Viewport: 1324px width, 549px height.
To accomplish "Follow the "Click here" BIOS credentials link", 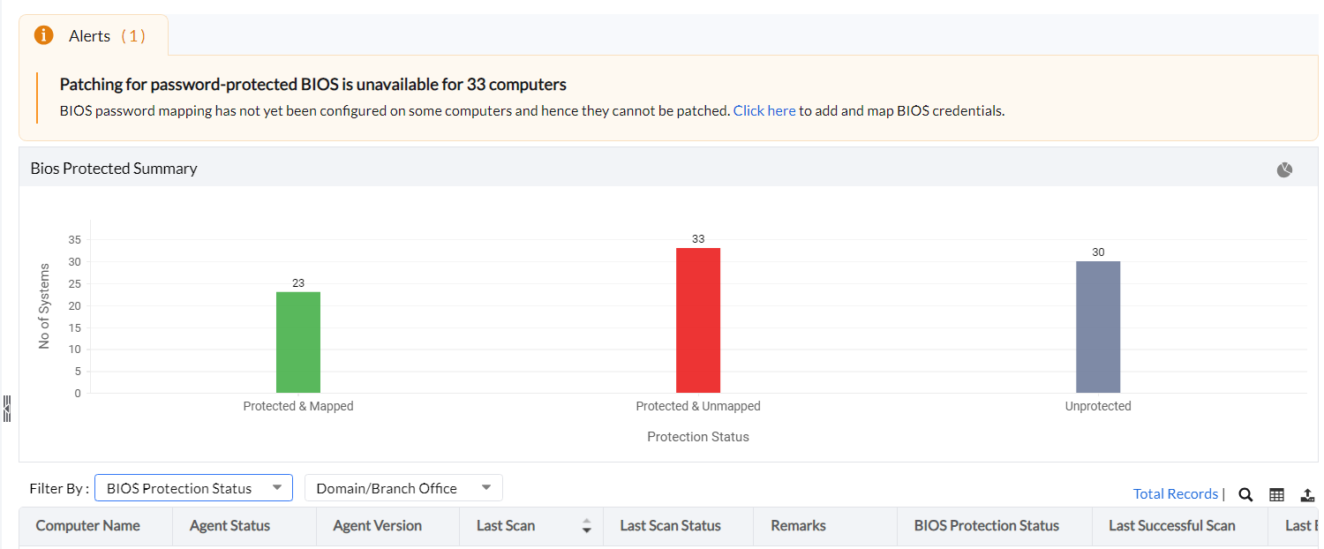I will pyautogui.click(x=764, y=111).
